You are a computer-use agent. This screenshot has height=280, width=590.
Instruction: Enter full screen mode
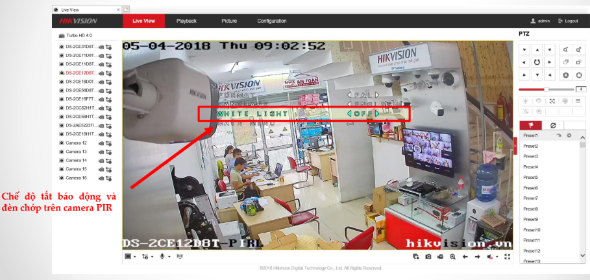click(507, 257)
